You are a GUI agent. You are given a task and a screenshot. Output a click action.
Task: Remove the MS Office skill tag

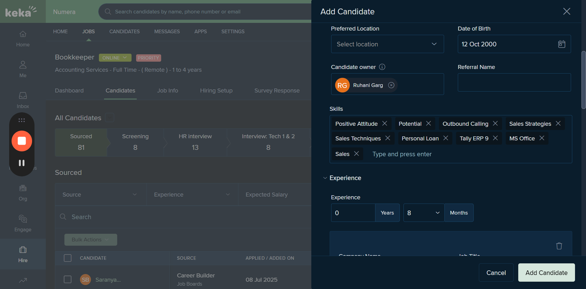542,138
